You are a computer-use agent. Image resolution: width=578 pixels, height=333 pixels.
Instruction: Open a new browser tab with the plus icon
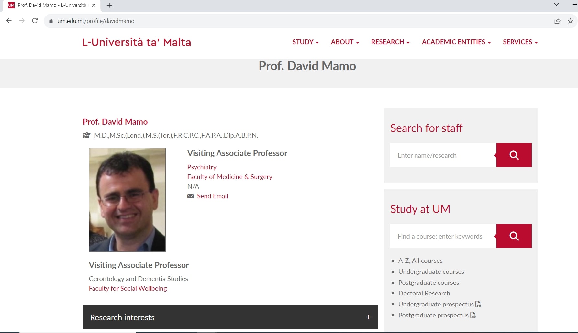109,5
